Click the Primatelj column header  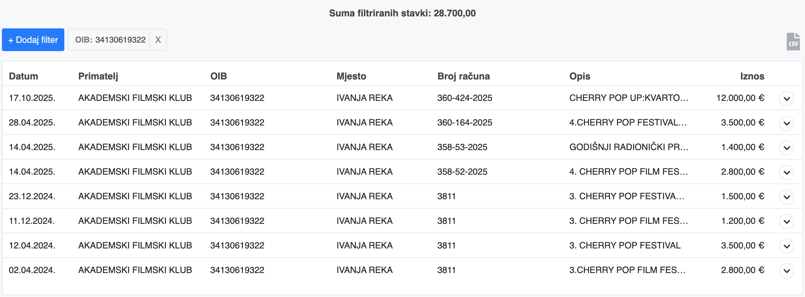point(98,76)
